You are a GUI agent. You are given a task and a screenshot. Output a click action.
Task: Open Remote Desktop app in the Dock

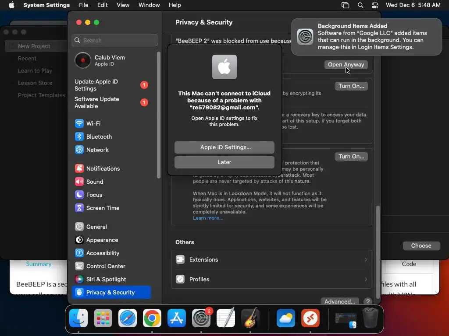(x=310, y=318)
